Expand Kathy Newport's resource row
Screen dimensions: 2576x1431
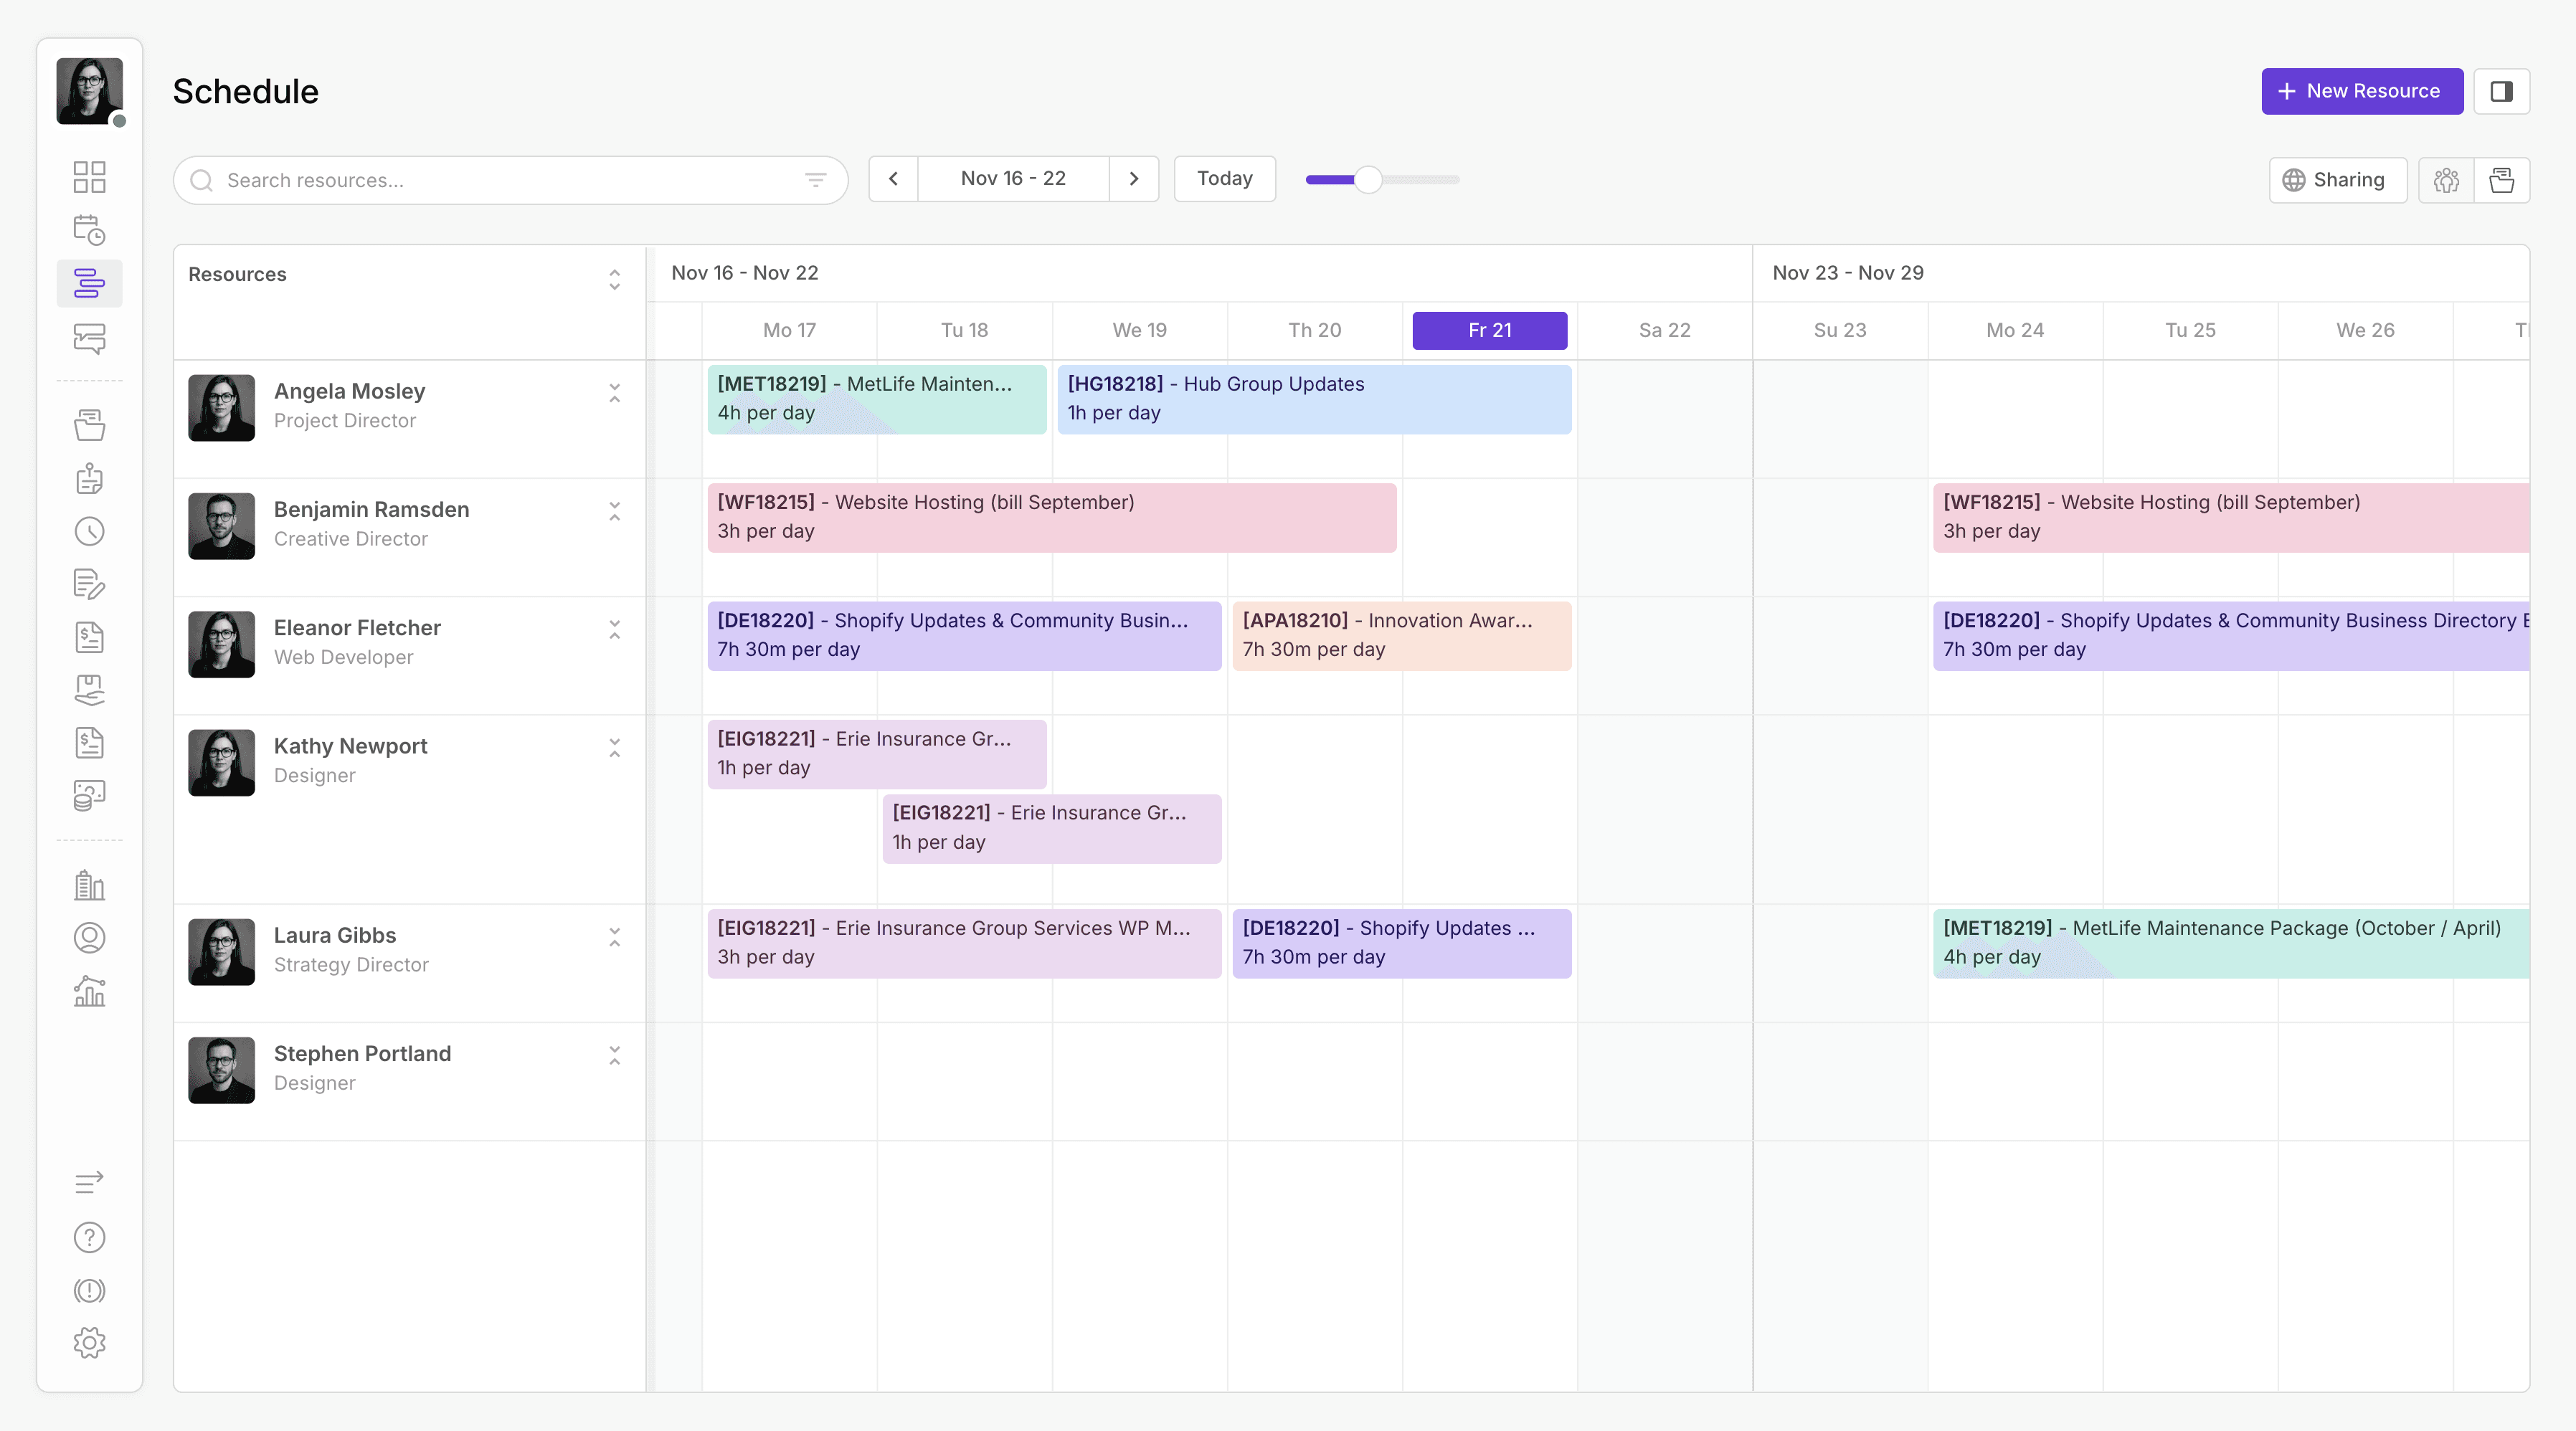tap(614, 748)
